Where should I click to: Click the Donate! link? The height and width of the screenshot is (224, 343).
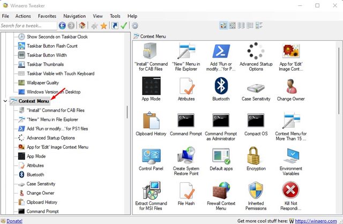[x=14, y=220]
